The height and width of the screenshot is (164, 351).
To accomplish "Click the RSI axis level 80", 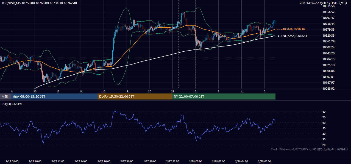I will [324, 112].
